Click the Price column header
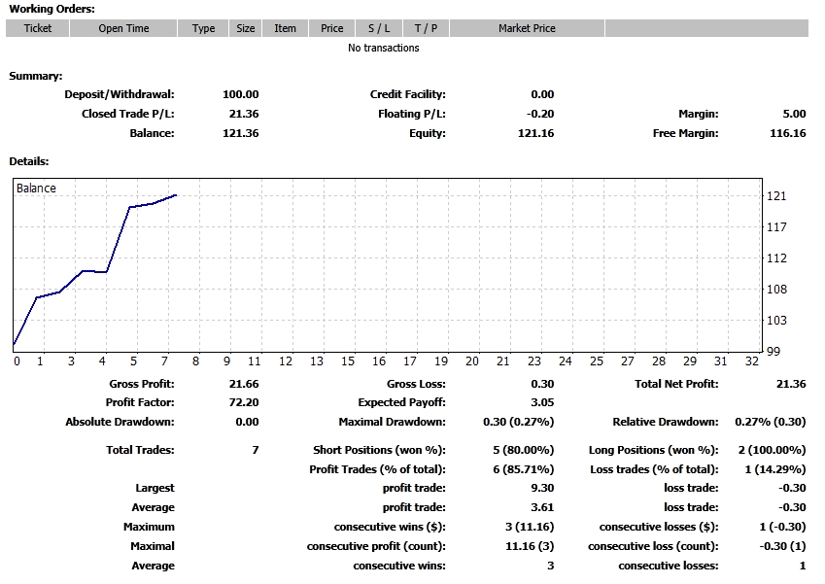The height and width of the screenshot is (584, 825). point(332,28)
